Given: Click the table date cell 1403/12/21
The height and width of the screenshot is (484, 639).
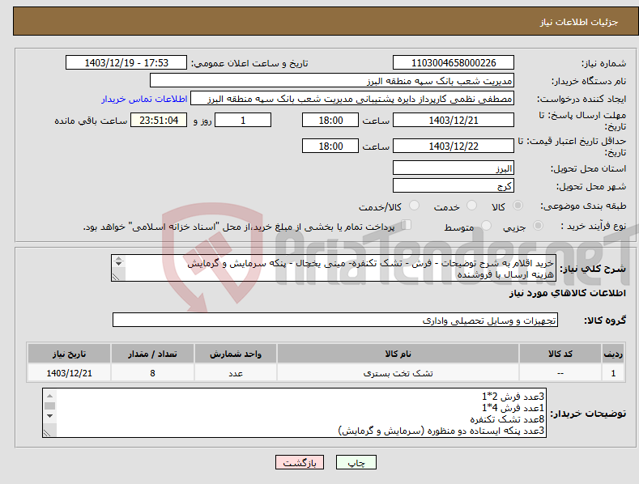Looking at the screenshot, I should point(70,373).
